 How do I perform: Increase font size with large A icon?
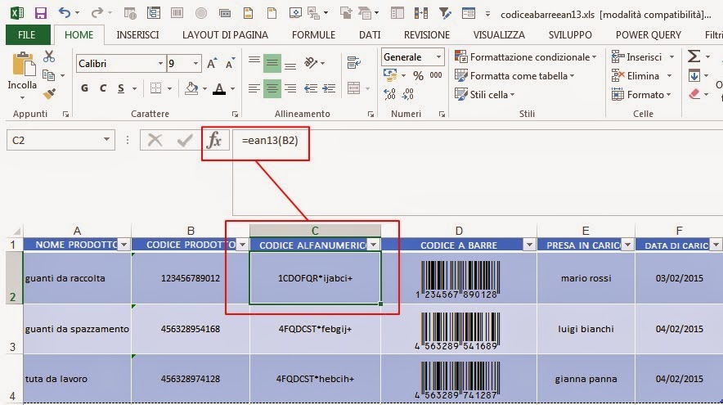pyautogui.click(x=212, y=64)
